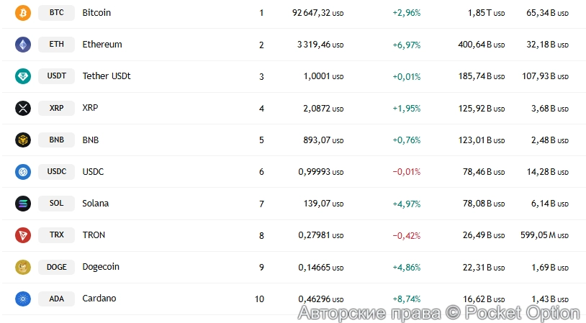Click the Ethereum diamond logo icon

click(x=23, y=45)
